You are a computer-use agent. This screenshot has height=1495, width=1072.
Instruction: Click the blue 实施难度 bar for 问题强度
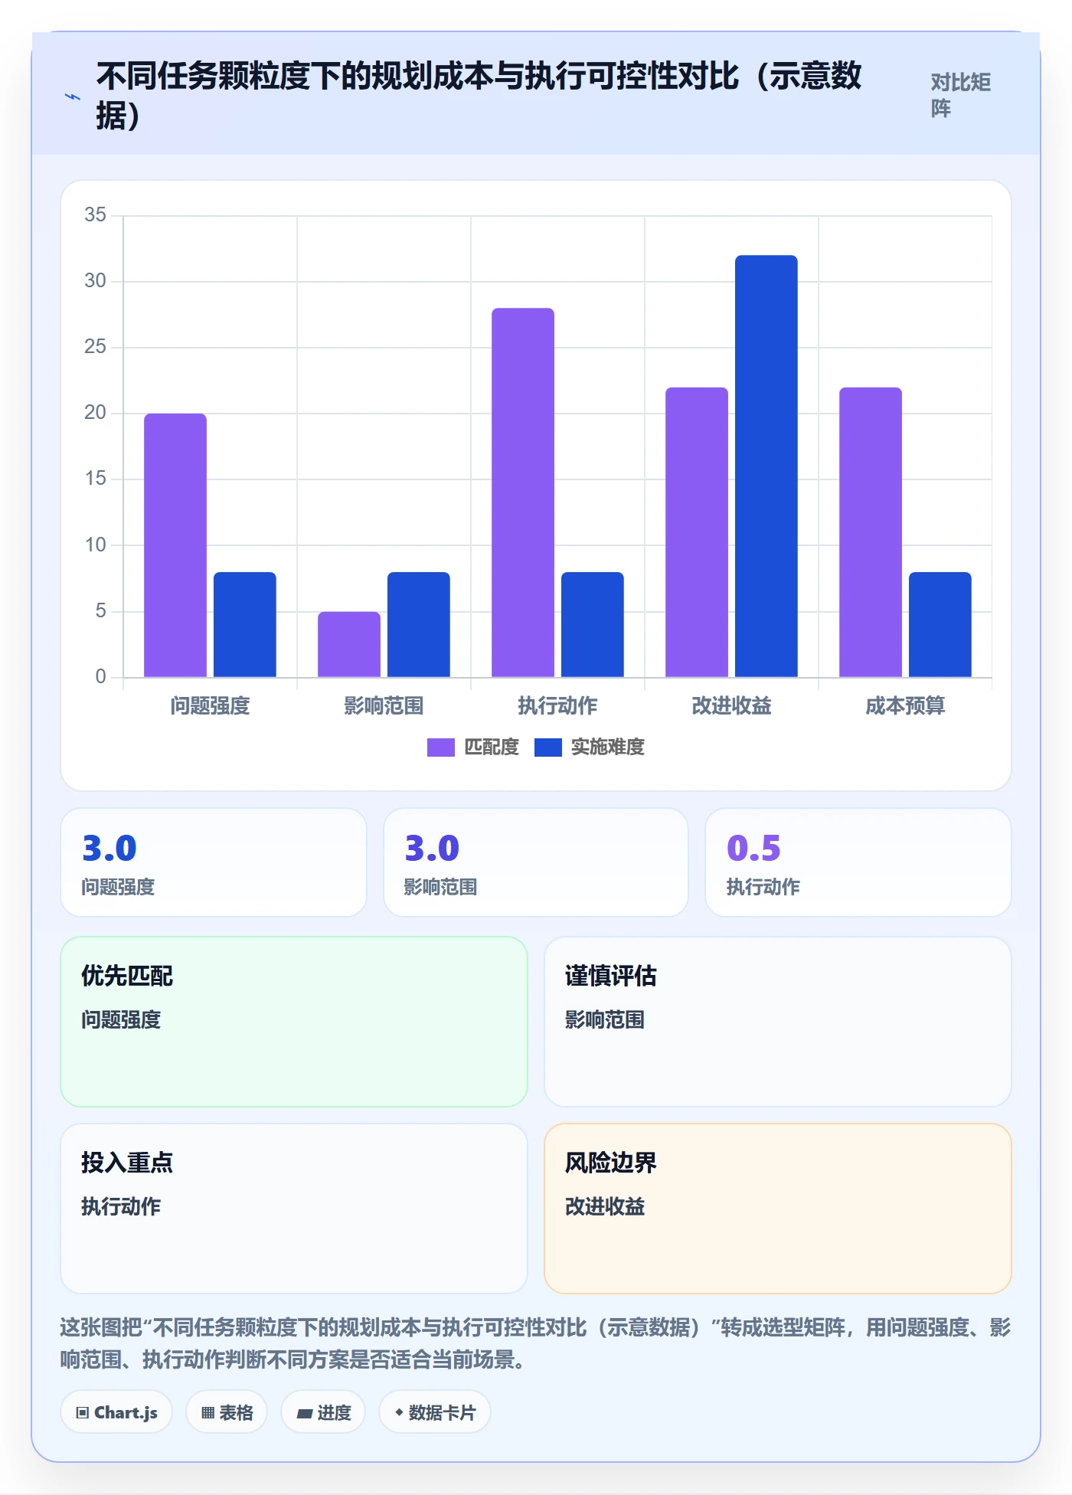coord(245,624)
